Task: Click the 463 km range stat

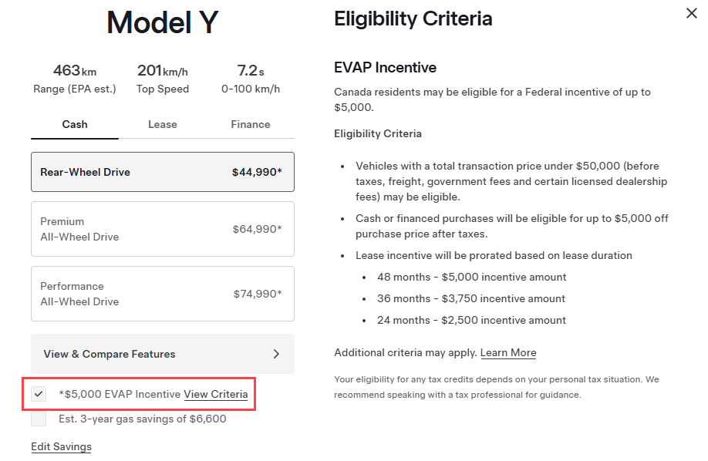Action: (75, 79)
